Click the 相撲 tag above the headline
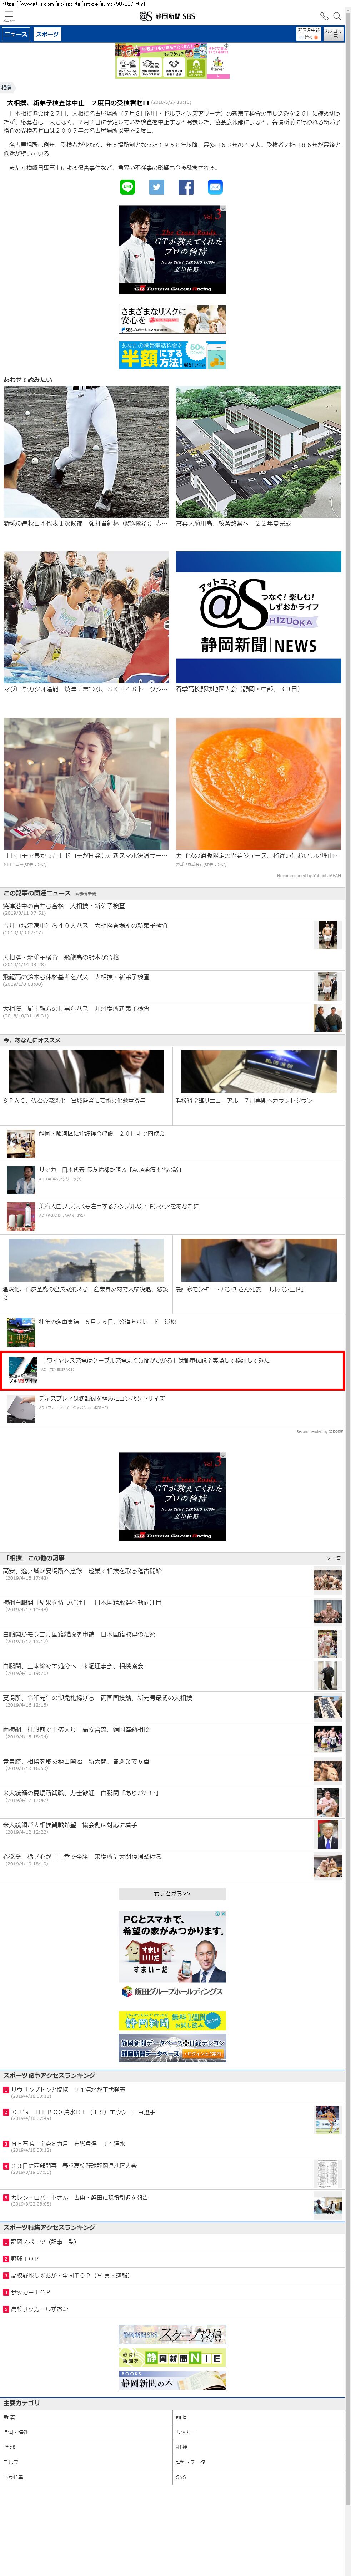Screen dimensions: 351x2576 click(x=7, y=88)
